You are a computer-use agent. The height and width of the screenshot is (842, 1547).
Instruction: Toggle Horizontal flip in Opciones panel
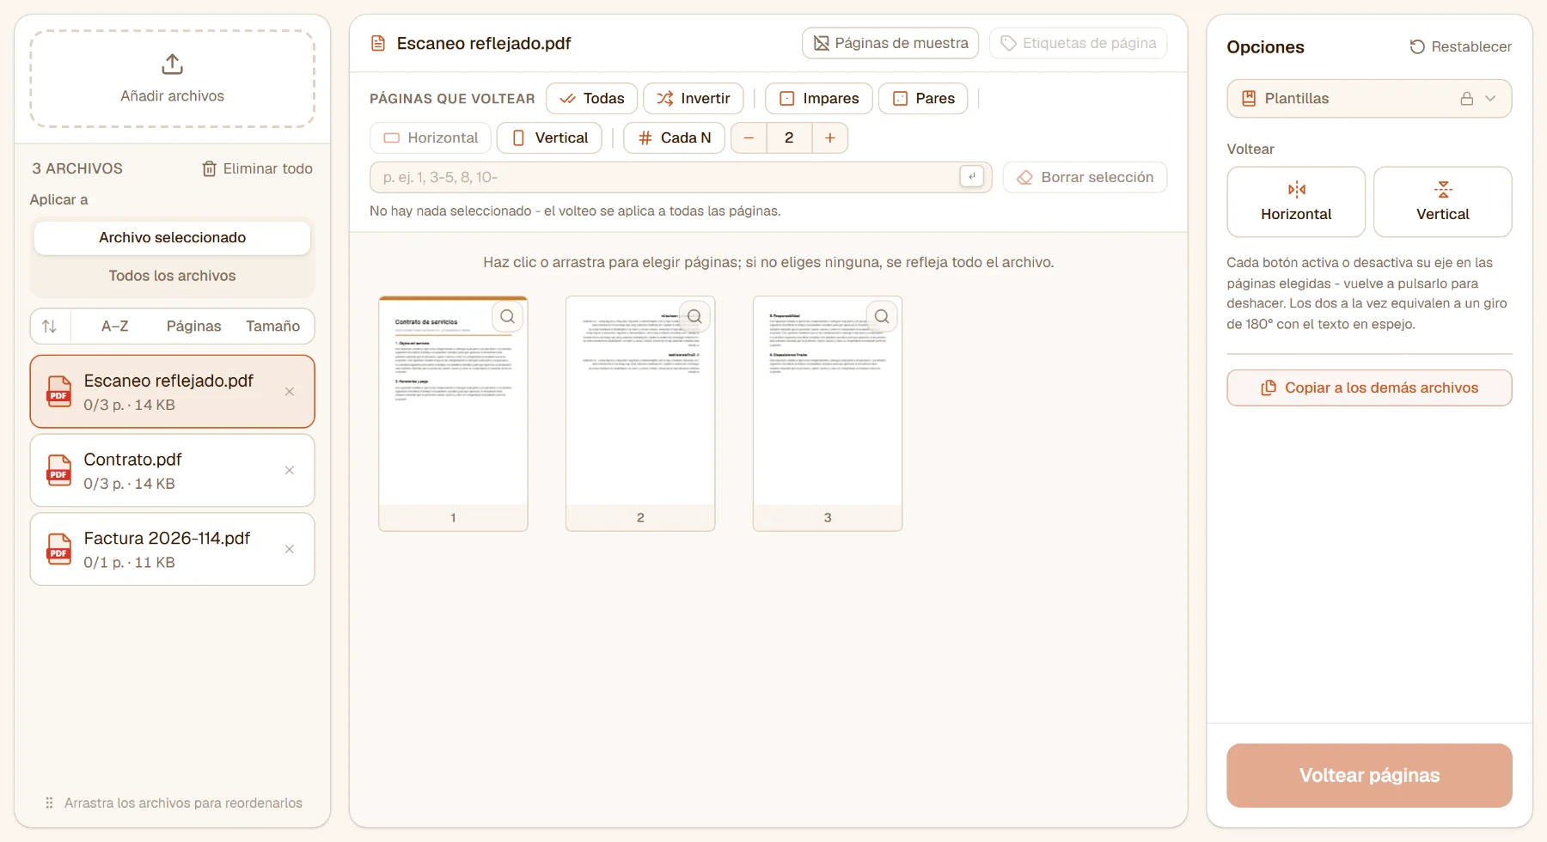point(1296,202)
